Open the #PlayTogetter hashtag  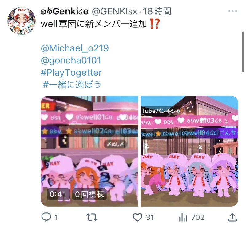71,73
